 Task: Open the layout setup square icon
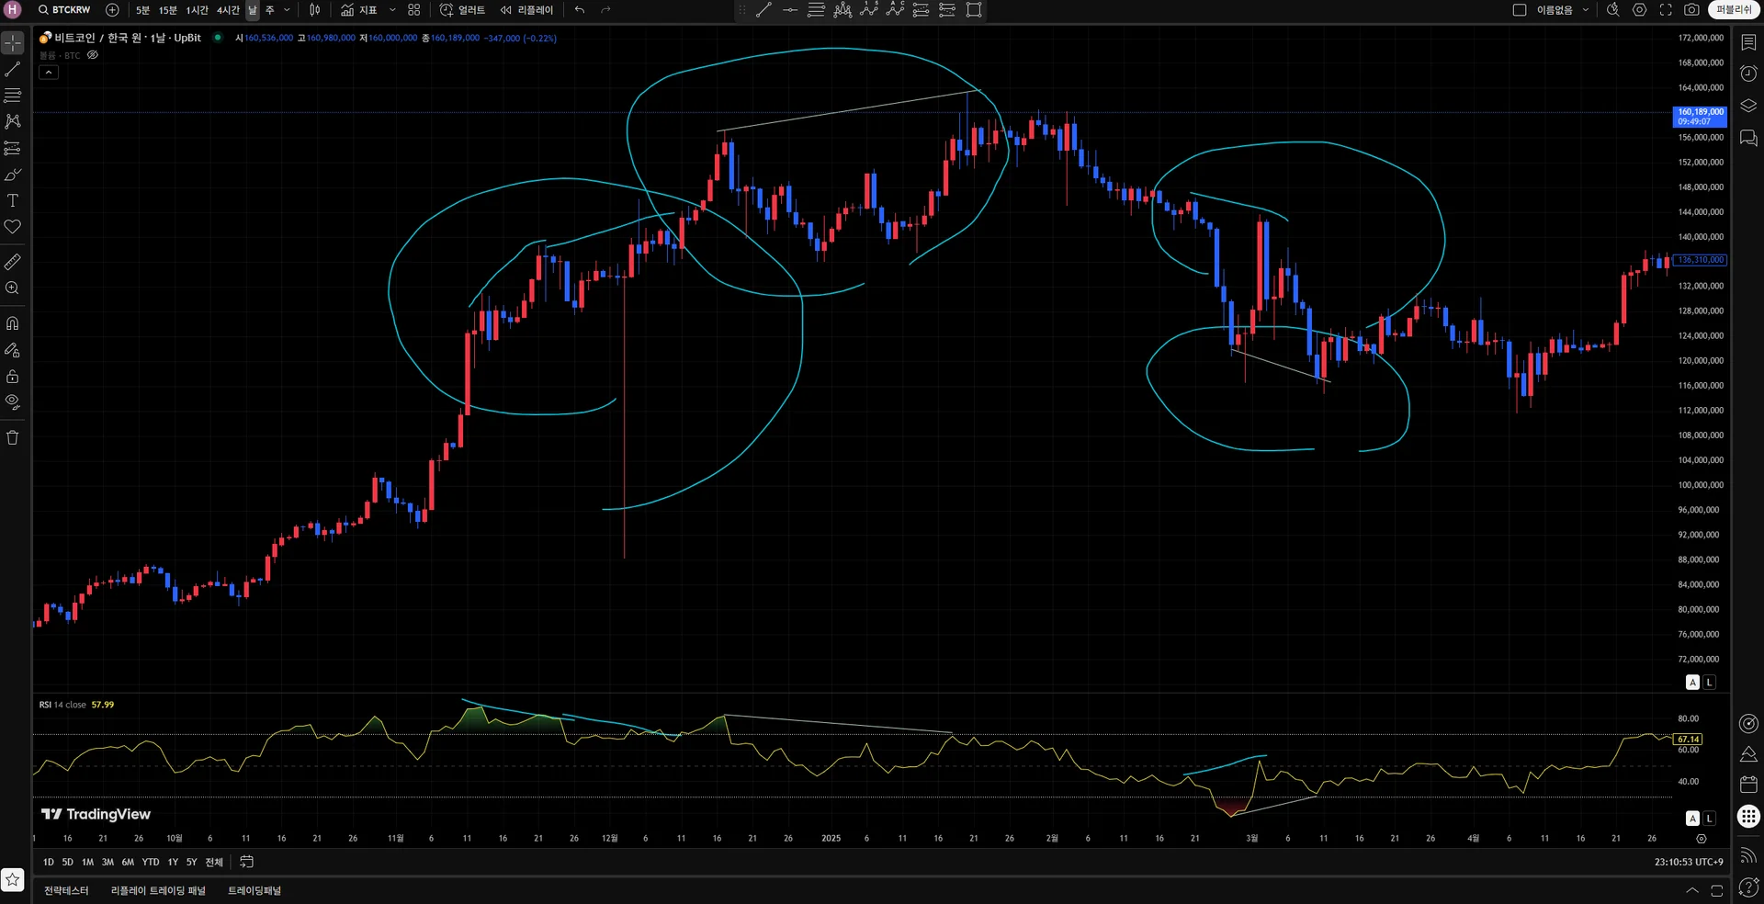[x=1520, y=10]
